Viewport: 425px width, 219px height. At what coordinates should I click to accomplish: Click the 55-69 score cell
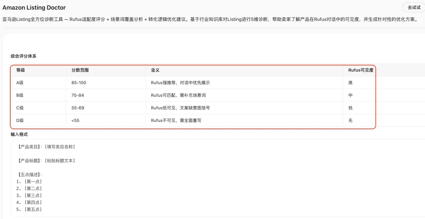click(x=78, y=108)
